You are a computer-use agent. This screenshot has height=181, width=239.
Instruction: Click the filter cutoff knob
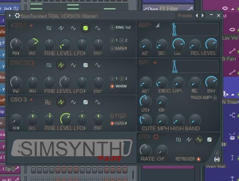(x=146, y=119)
